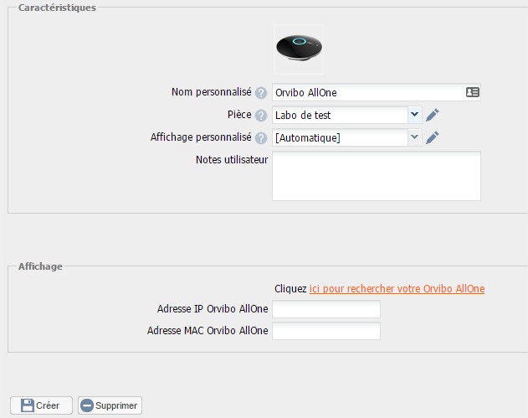The height and width of the screenshot is (418, 528).
Task: Click the Affichage section heading
Action: [x=41, y=266]
